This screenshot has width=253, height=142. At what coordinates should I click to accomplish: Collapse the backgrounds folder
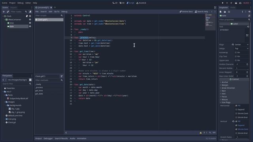pyautogui.click(x=6, y=105)
